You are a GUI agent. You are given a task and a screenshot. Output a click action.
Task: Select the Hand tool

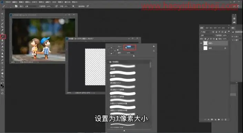tap(2, 73)
